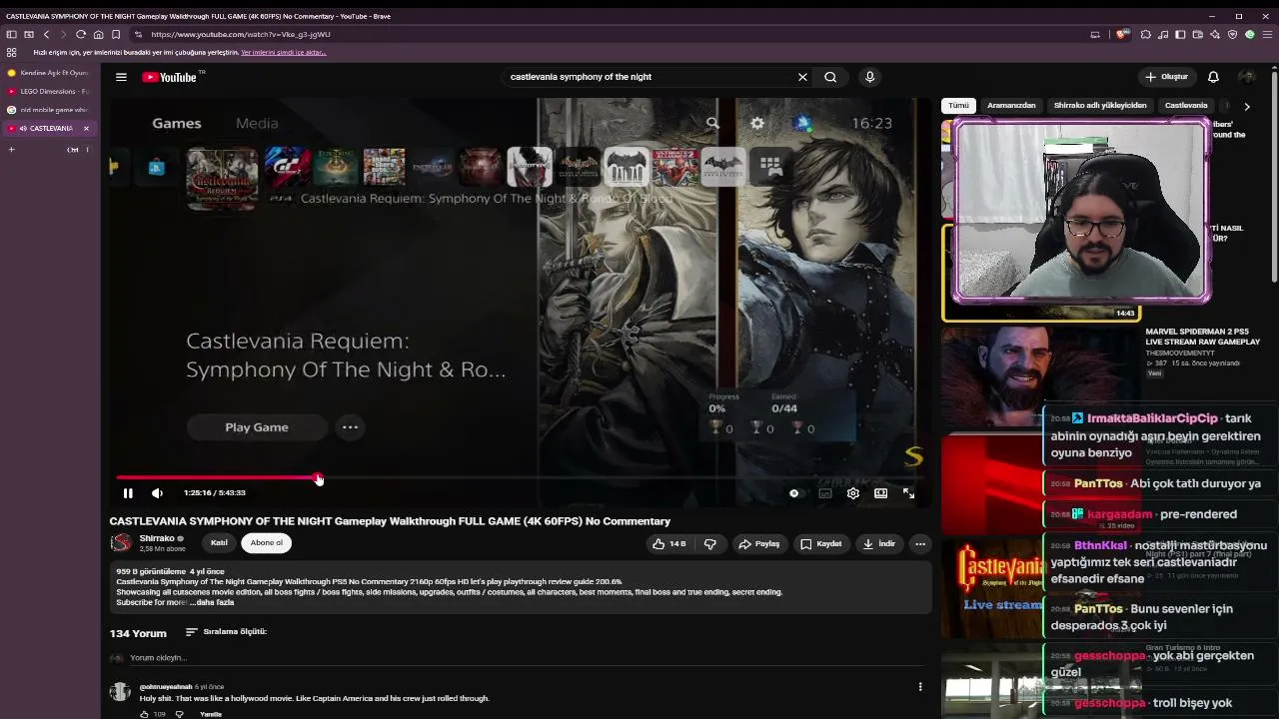Open the Brave VPN shield icon
The image size is (1279, 719).
coord(1233,34)
